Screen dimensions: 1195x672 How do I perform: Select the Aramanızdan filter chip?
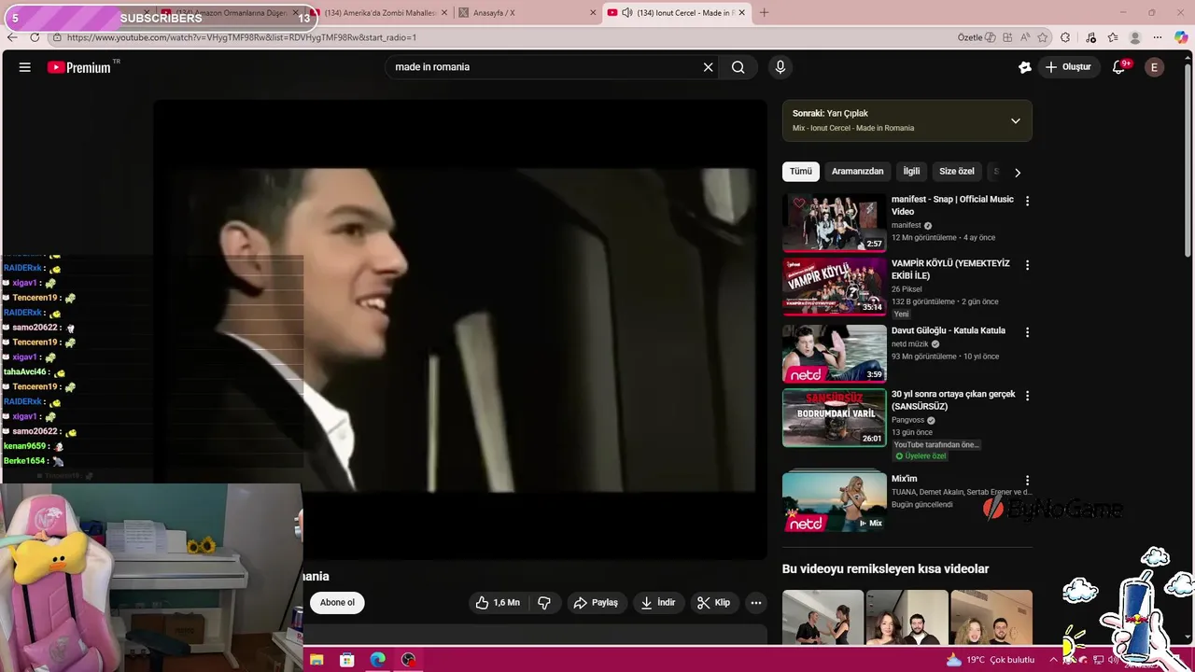point(857,172)
